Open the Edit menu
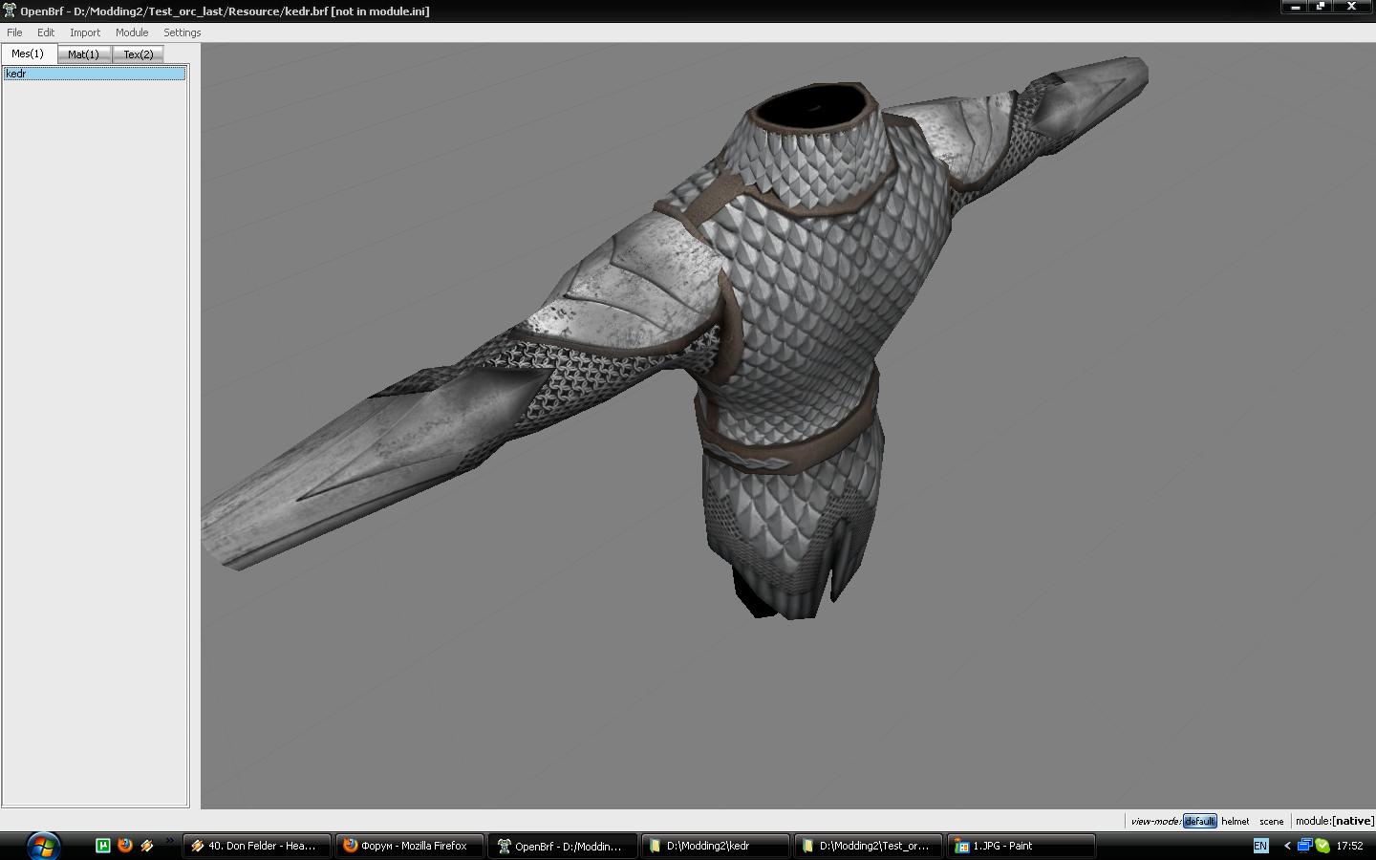This screenshot has width=1376, height=860. 46,32
